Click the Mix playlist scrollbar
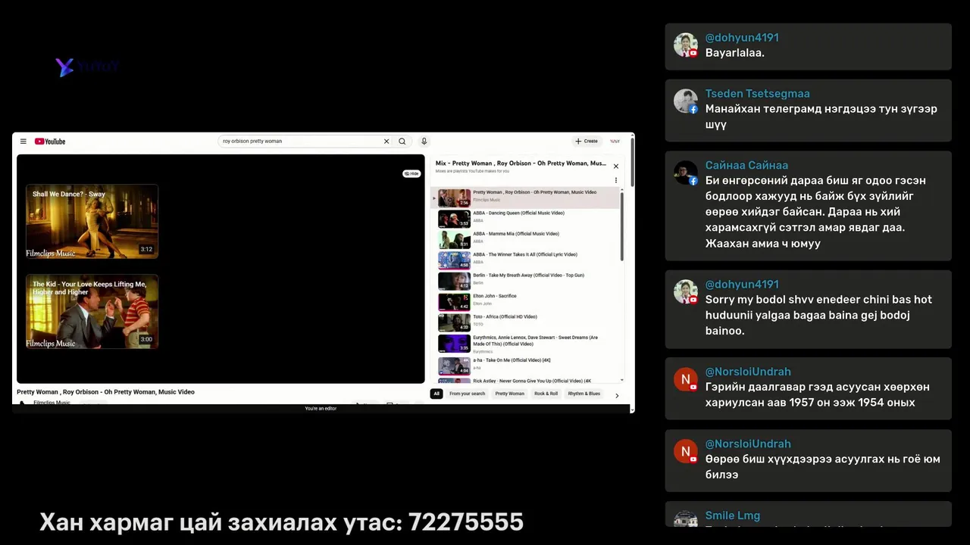This screenshot has width=970, height=545. (x=622, y=227)
